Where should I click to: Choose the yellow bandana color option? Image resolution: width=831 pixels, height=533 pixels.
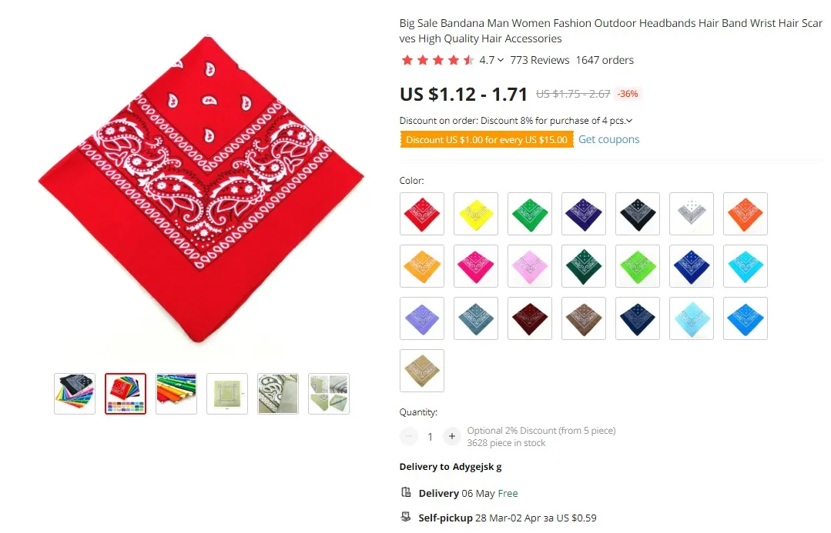click(476, 214)
